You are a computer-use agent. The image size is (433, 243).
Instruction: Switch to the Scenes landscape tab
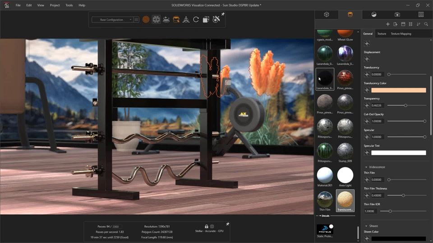(373, 14)
